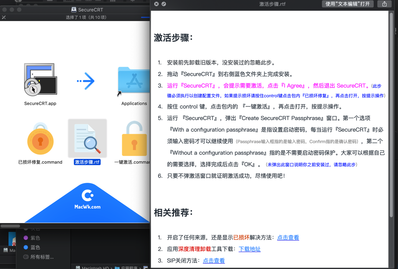Click the 激活步骤.rtf title in preview header
The image size is (398, 269).
click(x=272, y=4)
